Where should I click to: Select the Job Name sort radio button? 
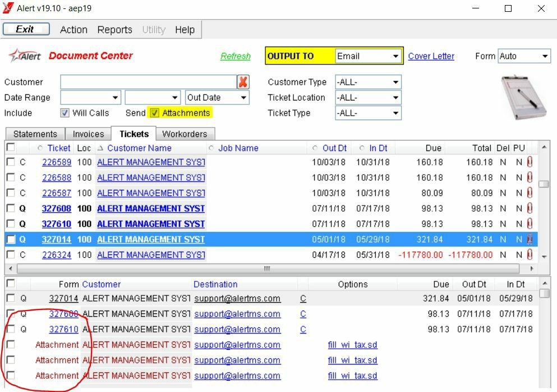click(211, 148)
